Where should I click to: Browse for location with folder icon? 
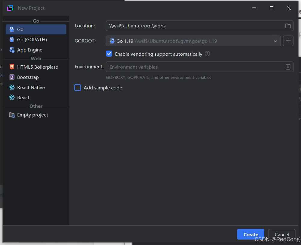point(288,26)
